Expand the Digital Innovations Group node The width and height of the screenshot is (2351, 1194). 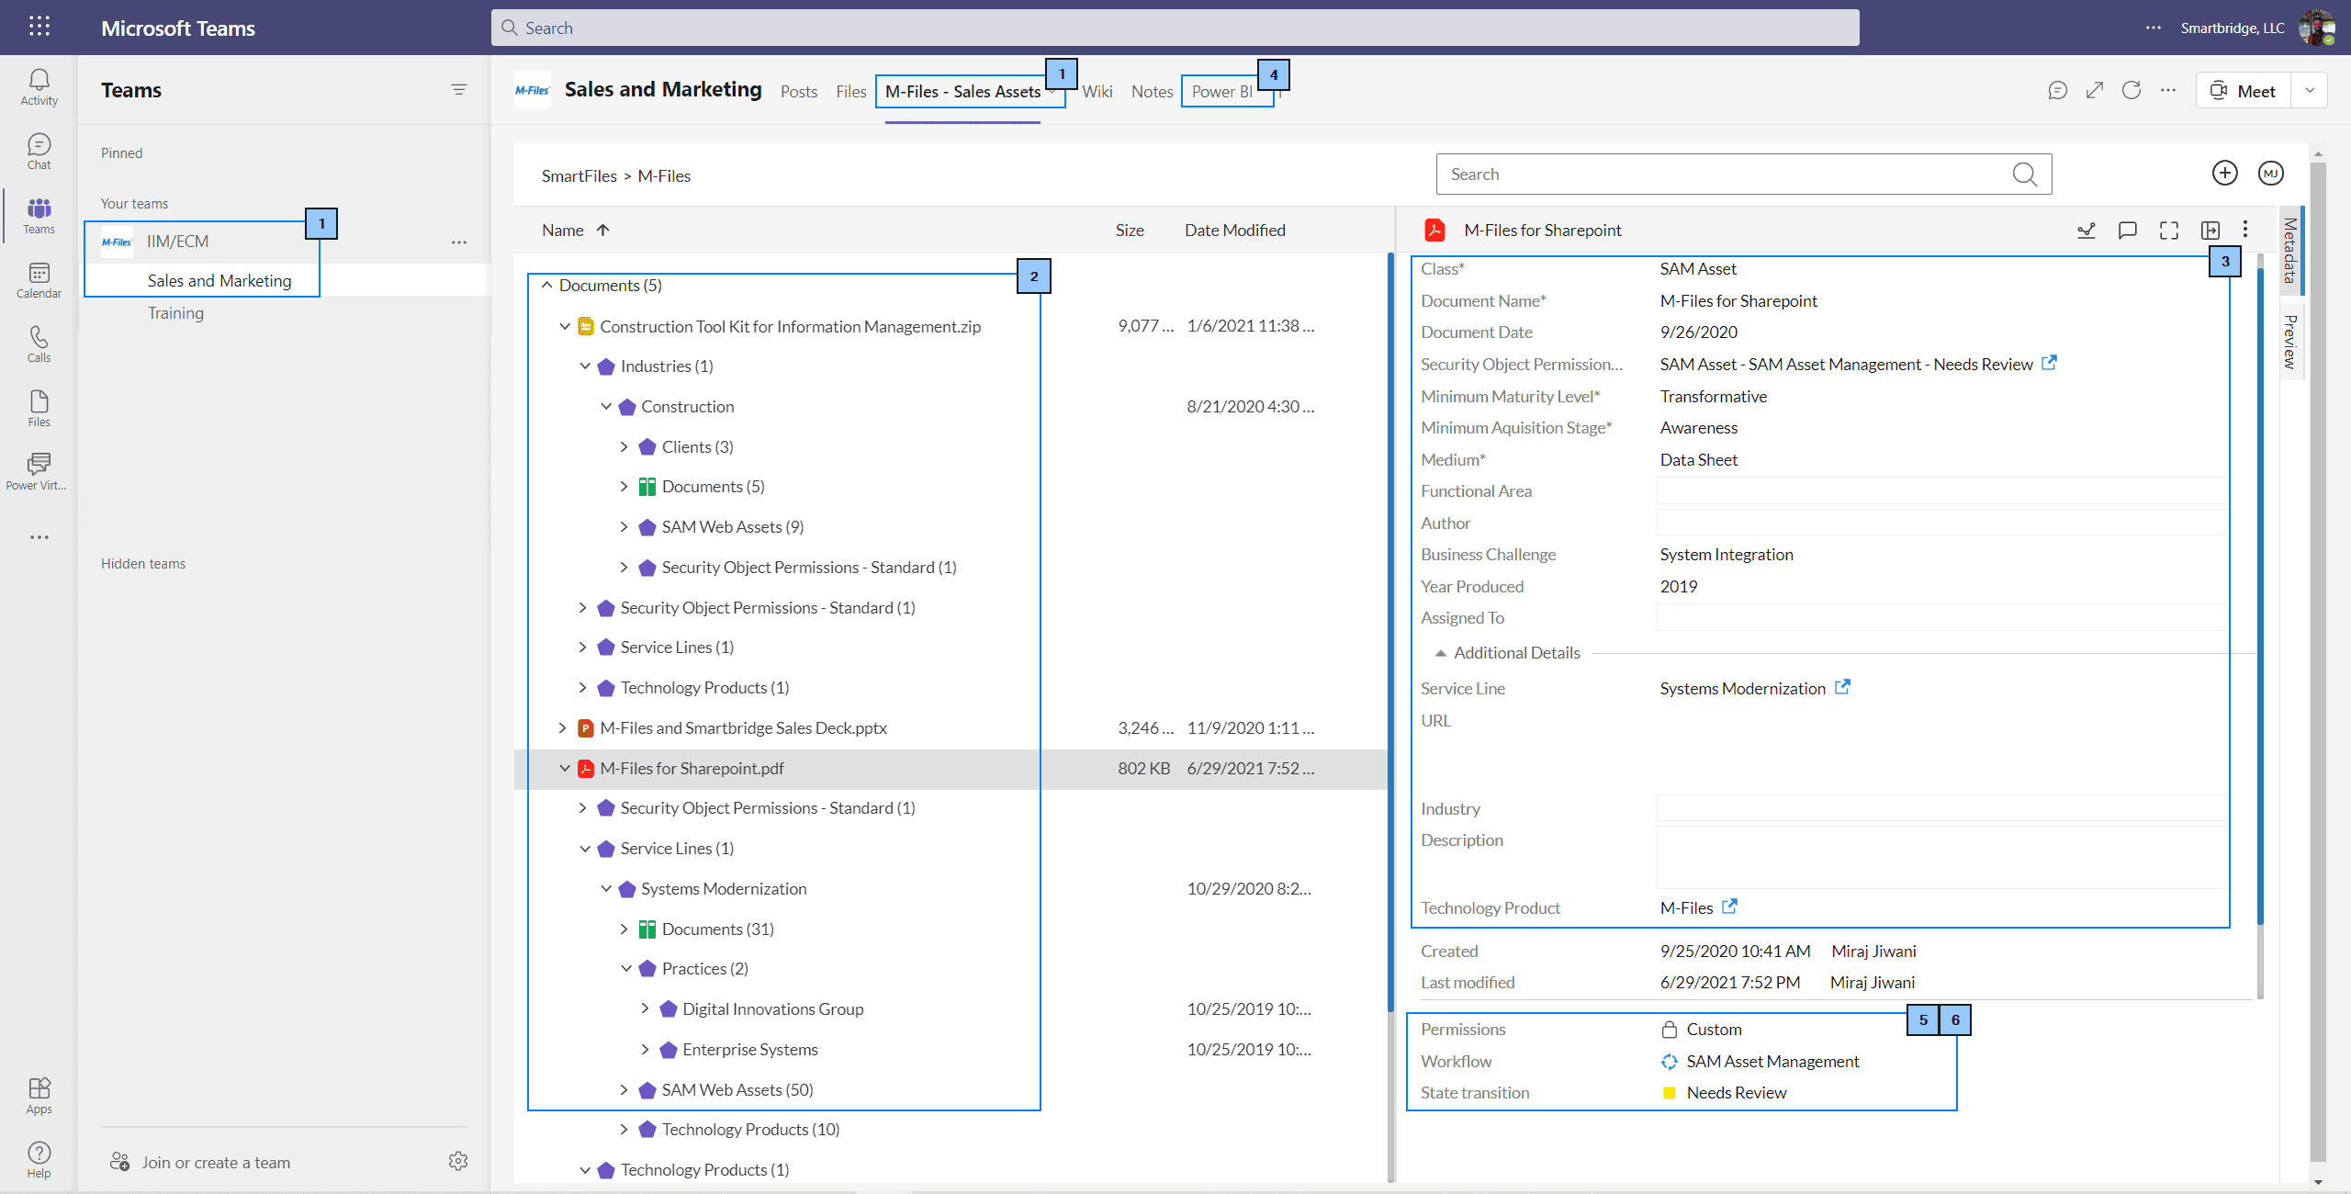645,1009
